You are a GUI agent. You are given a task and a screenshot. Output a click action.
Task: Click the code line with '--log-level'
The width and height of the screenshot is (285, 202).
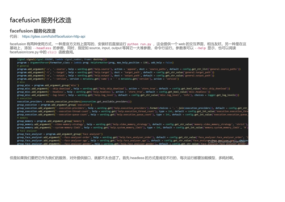coord(128,95)
